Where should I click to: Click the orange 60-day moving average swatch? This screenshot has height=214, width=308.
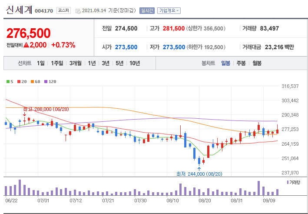coord(33,82)
